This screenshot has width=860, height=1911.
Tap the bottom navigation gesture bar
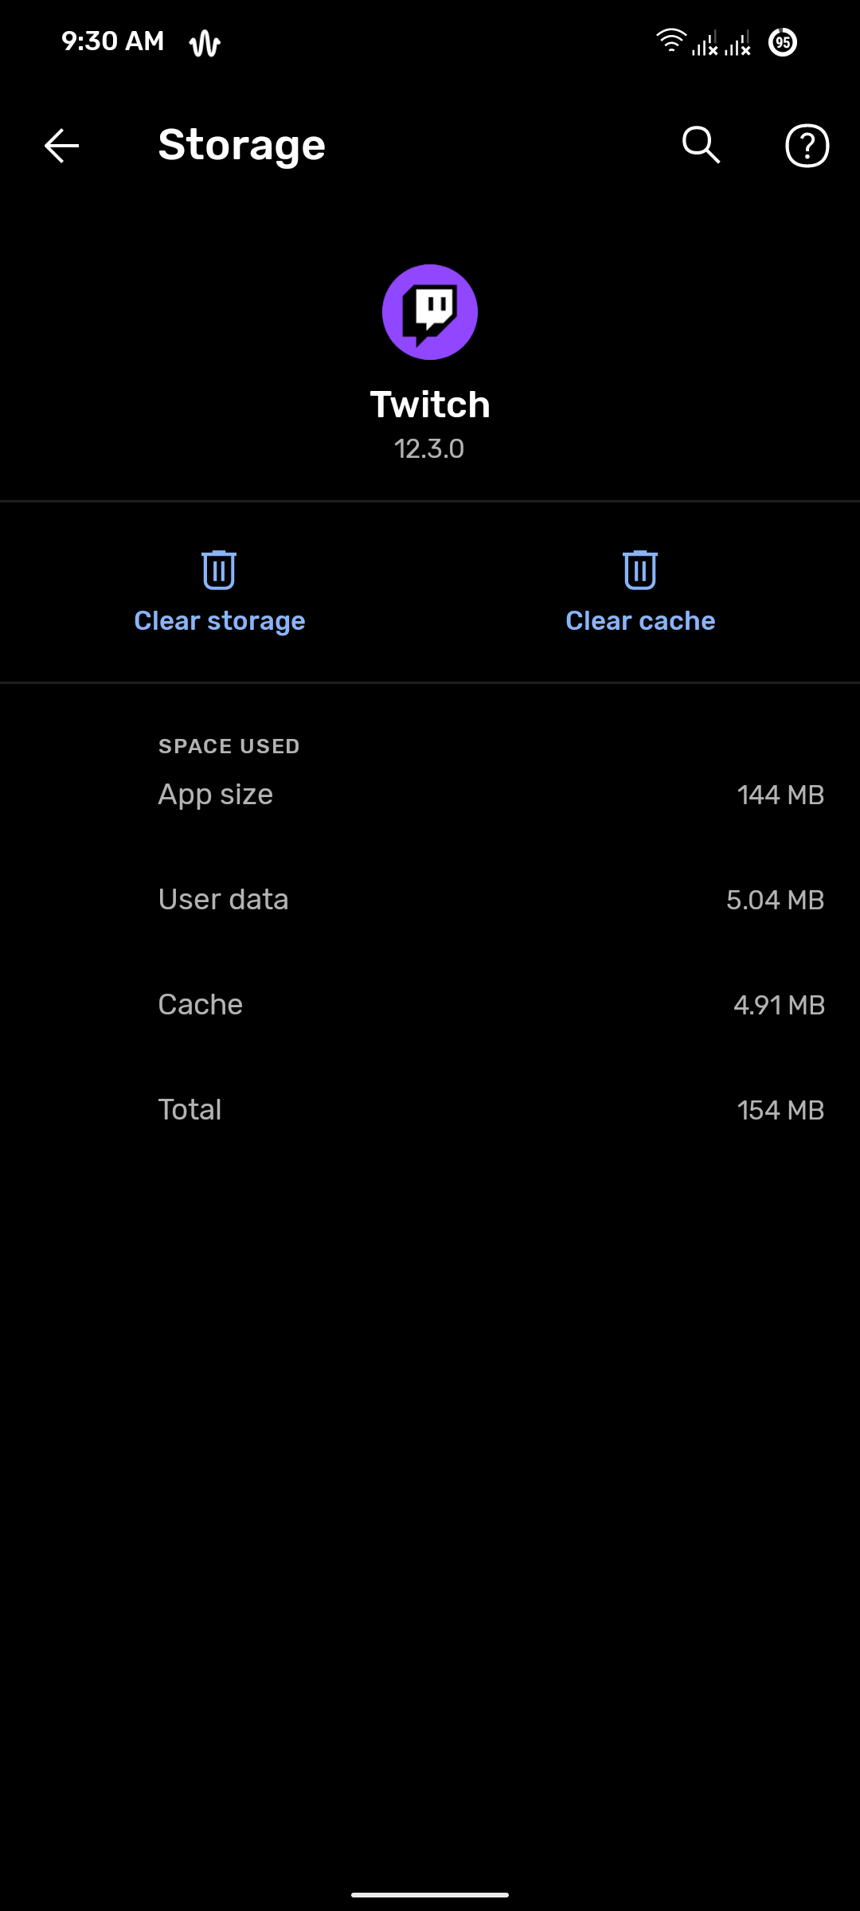(430, 1895)
